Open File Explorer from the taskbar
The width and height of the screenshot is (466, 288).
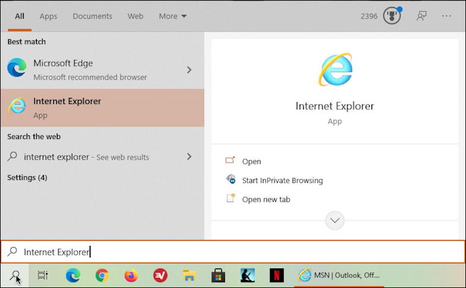(x=189, y=276)
